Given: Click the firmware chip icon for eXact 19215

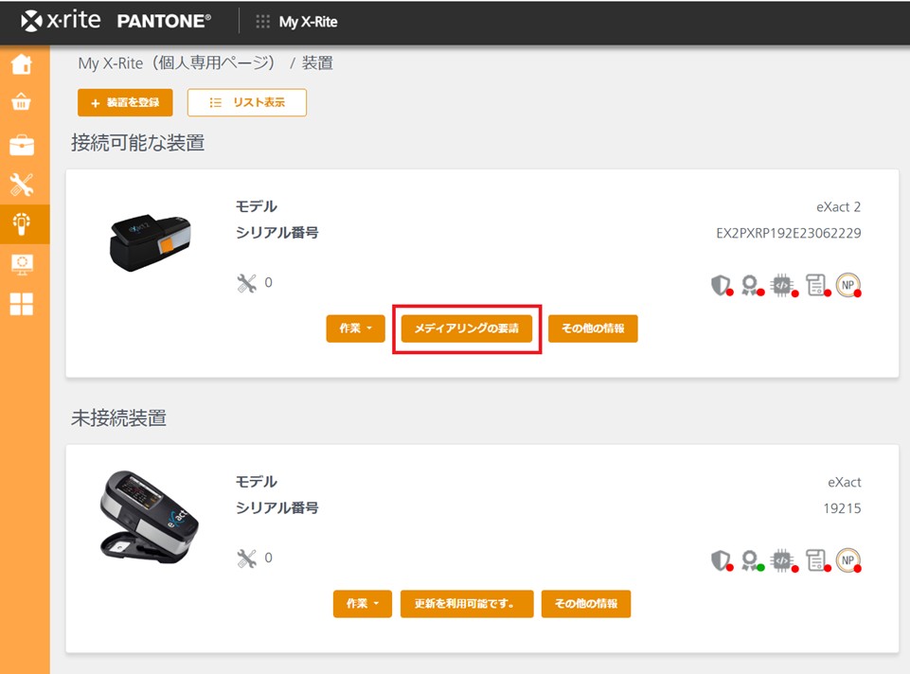Looking at the screenshot, I should (x=783, y=560).
